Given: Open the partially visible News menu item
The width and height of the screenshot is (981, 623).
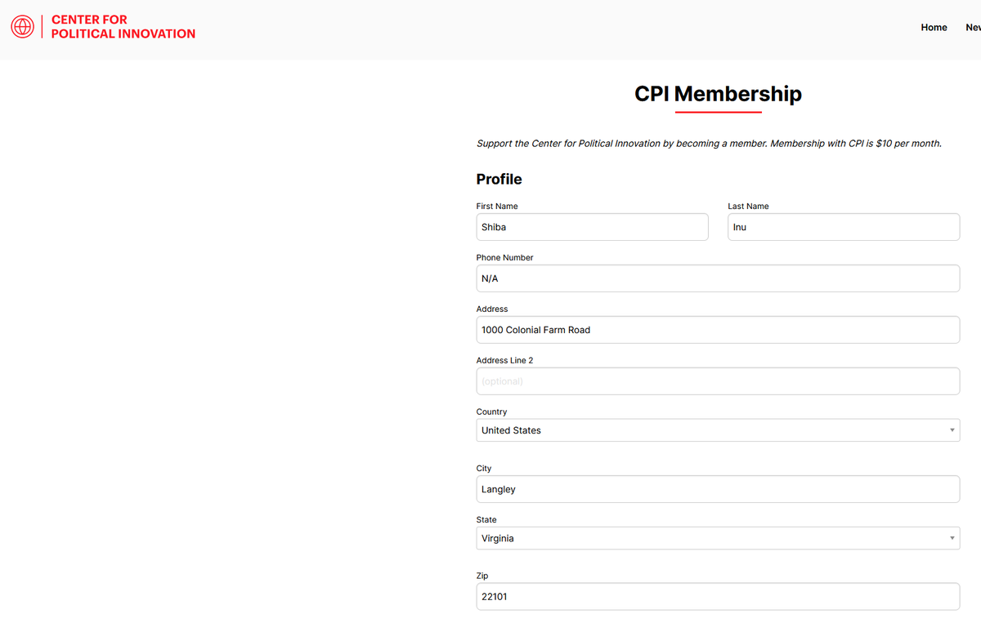Looking at the screenshot, I should (973, 27).
